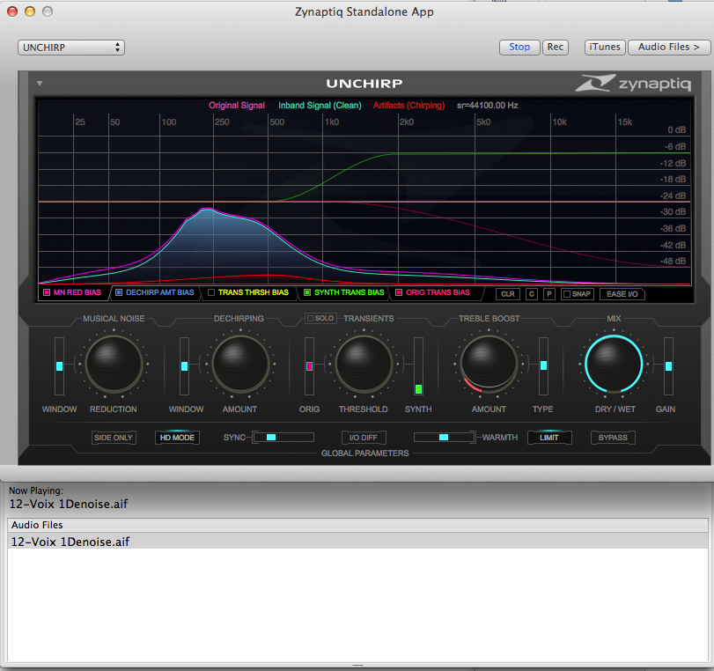Viewport: 714px width, 671px height.
Task: Click the Rec button
Action: pos(555,47)
